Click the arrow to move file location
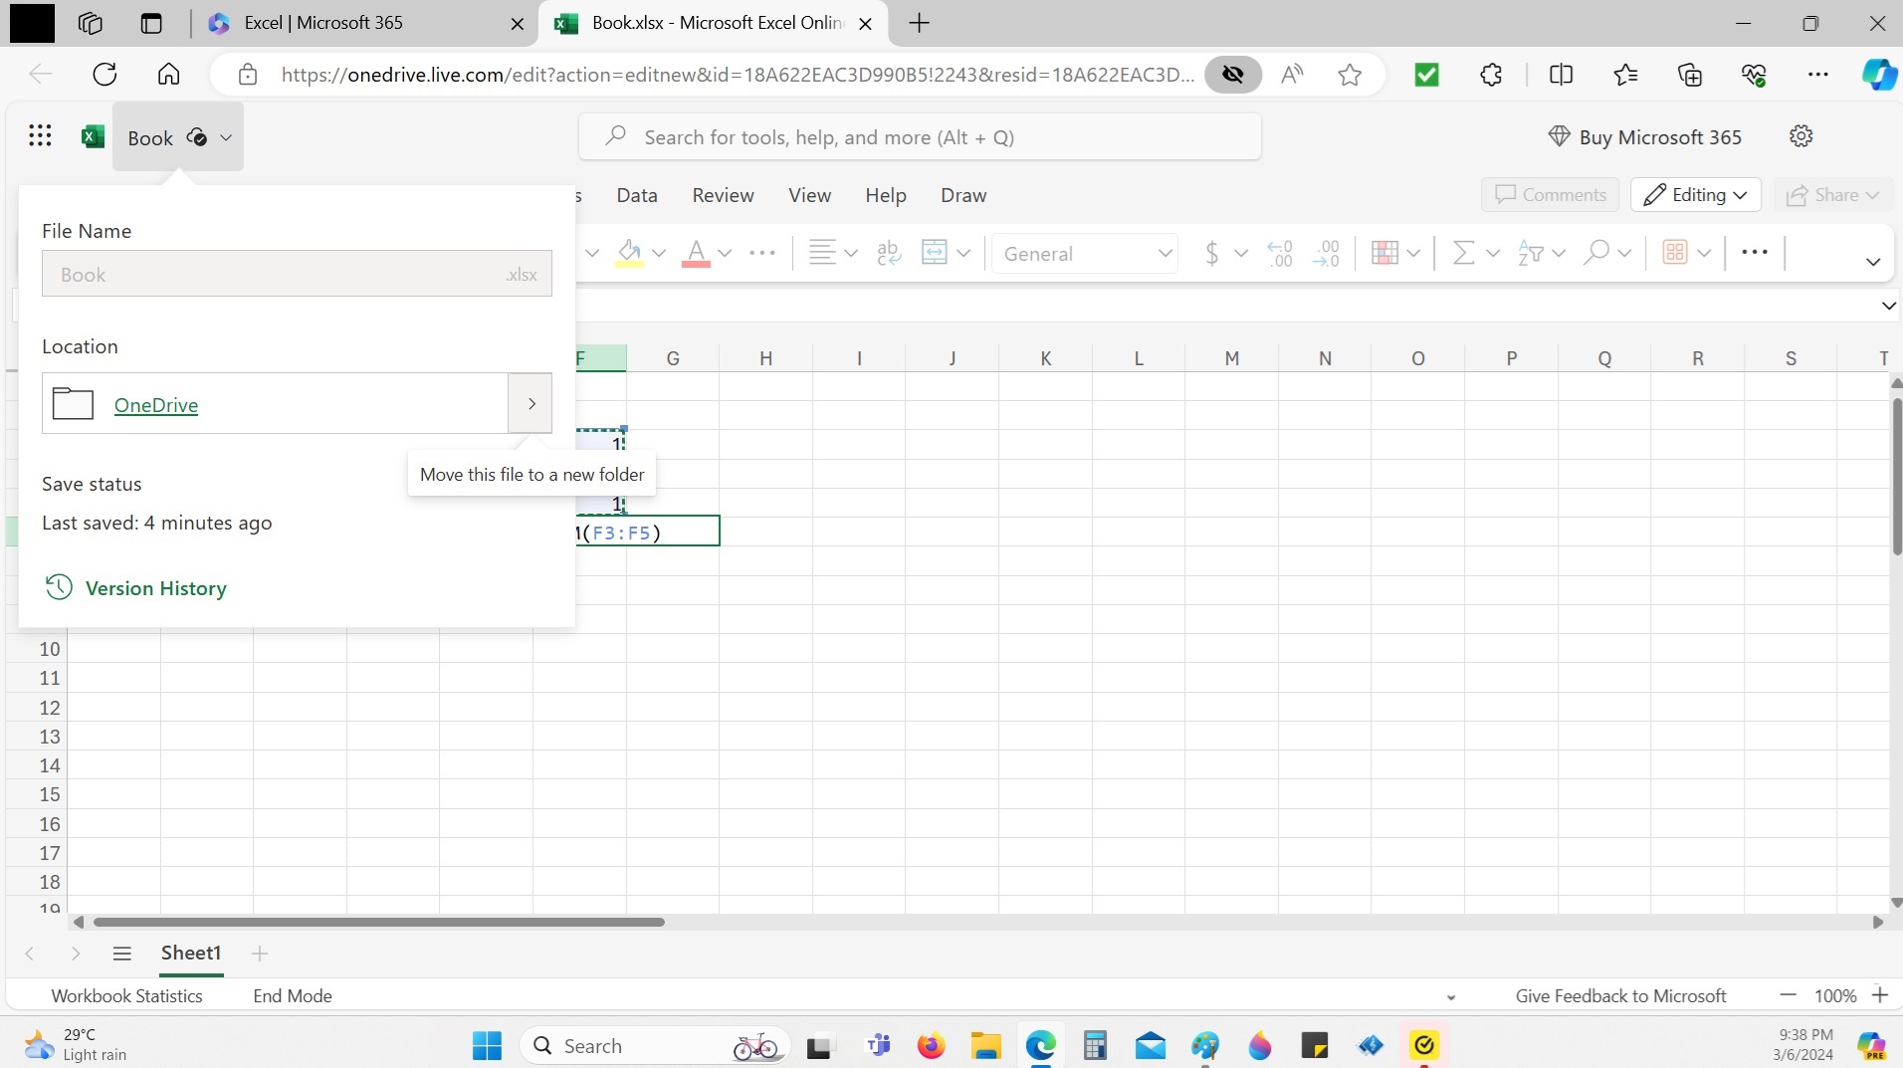This screenshot has width=1903, height=1068. point(530,403)
